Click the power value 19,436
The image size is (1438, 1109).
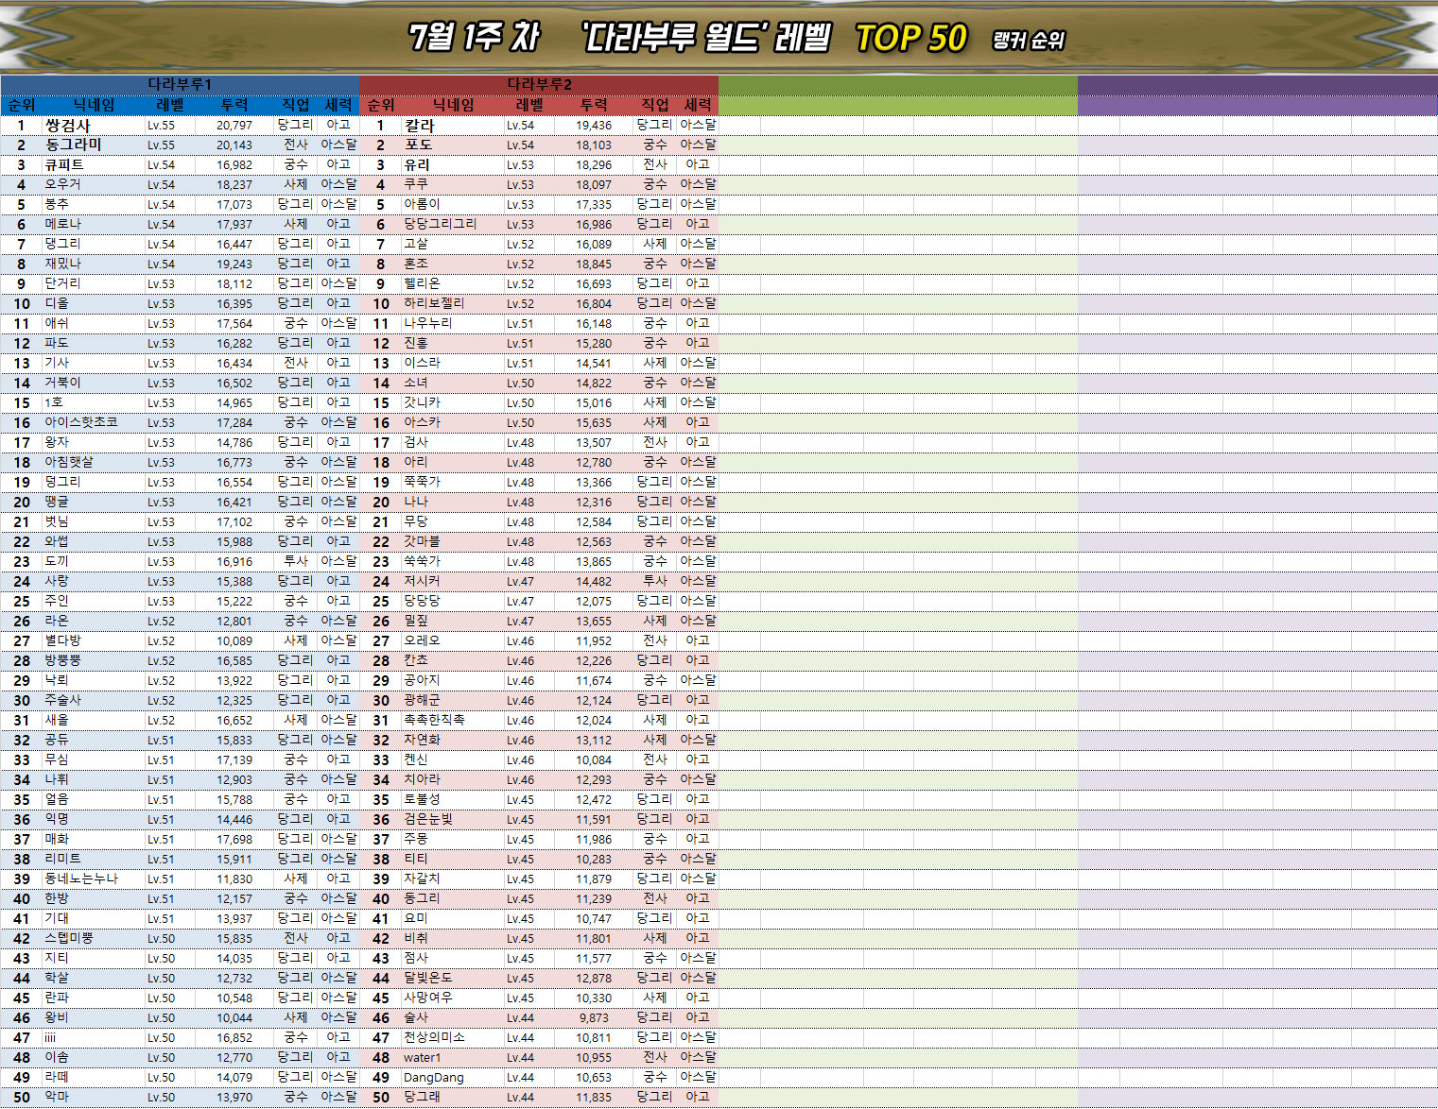click(x=594, y=125)
